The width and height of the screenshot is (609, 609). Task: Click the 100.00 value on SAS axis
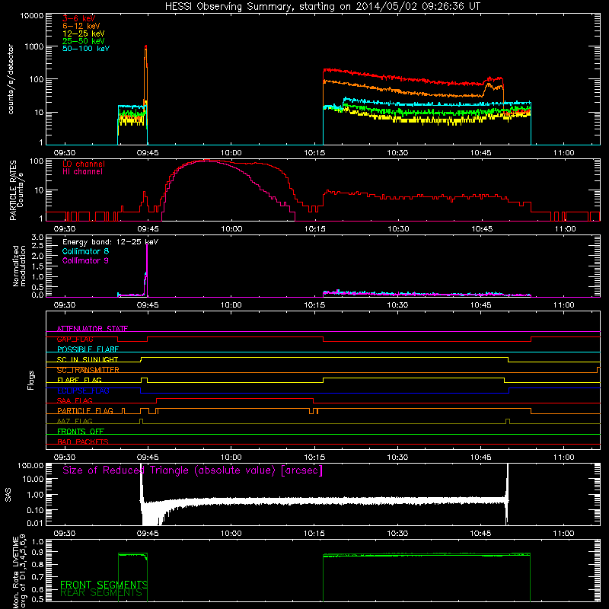click(x=30, y=466)
